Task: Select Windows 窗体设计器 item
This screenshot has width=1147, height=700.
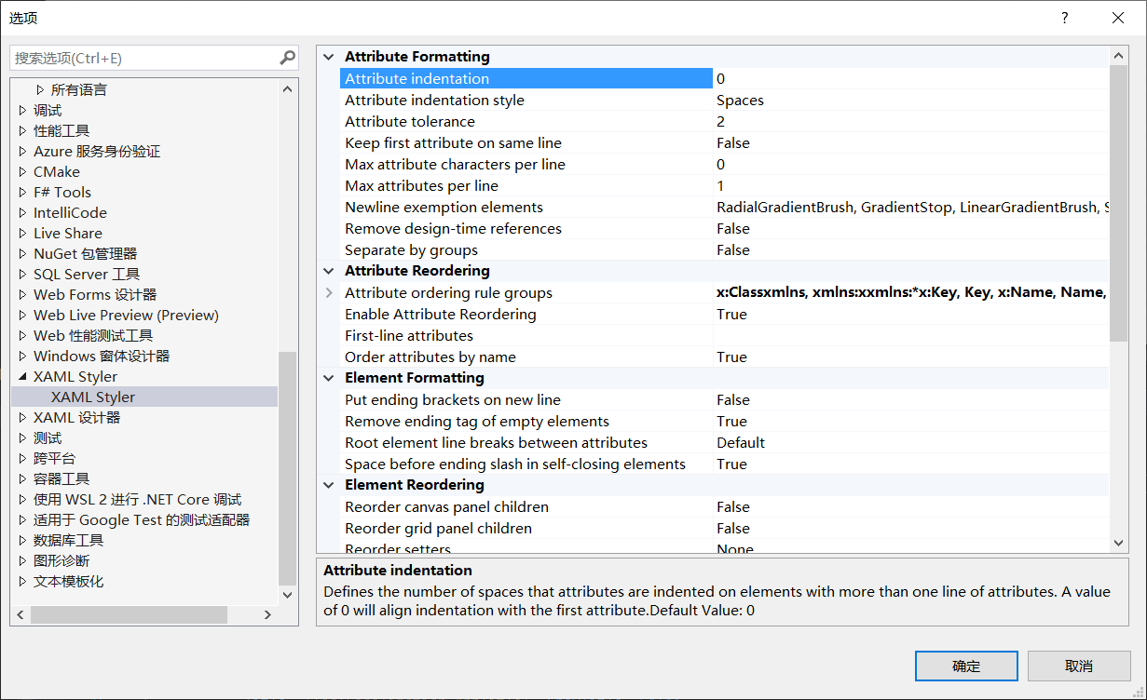Action: (102, 357)
